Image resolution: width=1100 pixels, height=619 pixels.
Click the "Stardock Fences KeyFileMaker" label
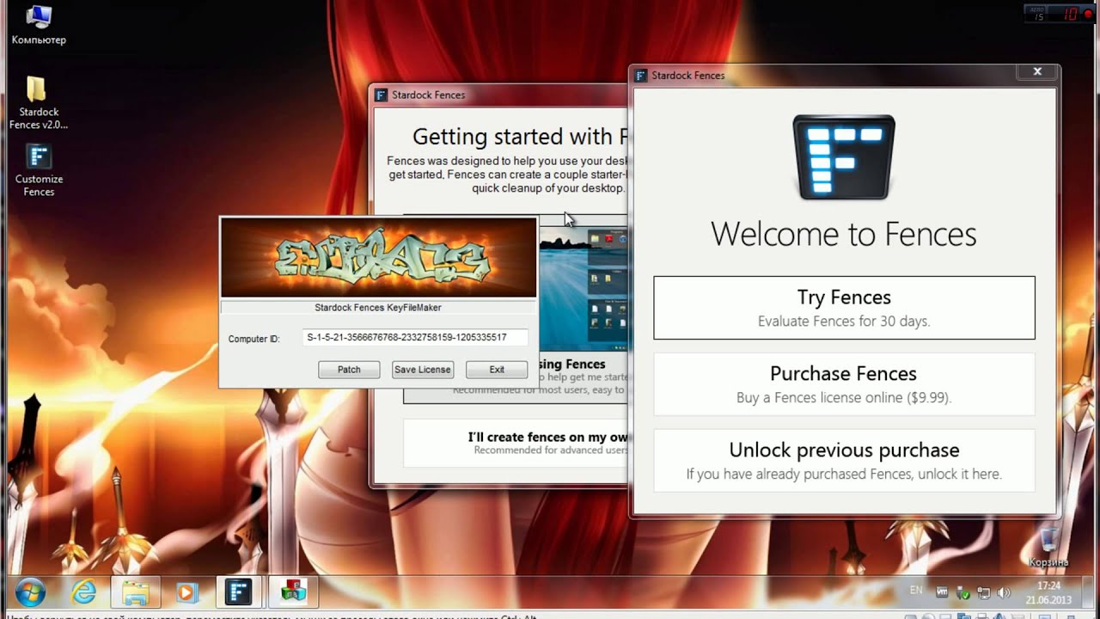pyautogui.click(x=378, y=307)
